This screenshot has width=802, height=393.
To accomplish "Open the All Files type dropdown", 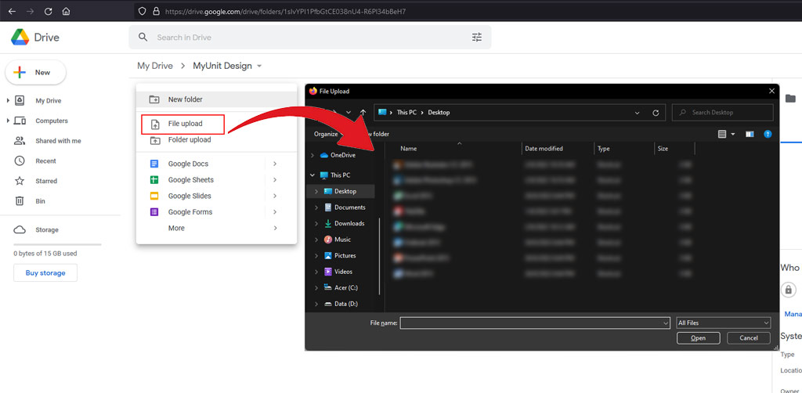I will point(723,323).
